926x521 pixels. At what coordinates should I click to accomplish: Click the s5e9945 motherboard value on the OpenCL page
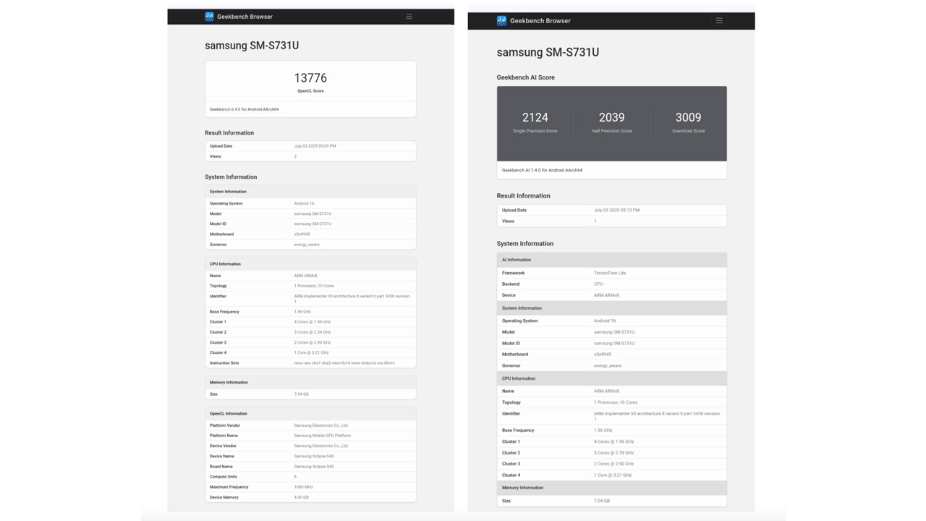[x=302, y=234]
